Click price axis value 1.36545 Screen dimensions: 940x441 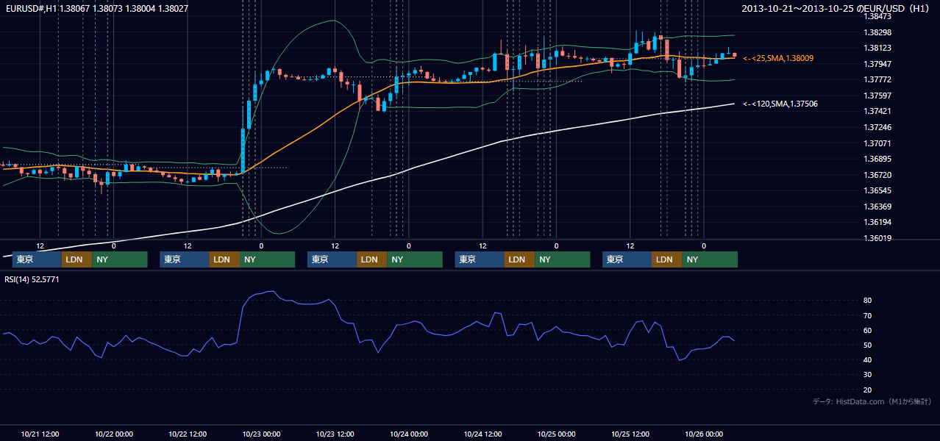[877, 190]
